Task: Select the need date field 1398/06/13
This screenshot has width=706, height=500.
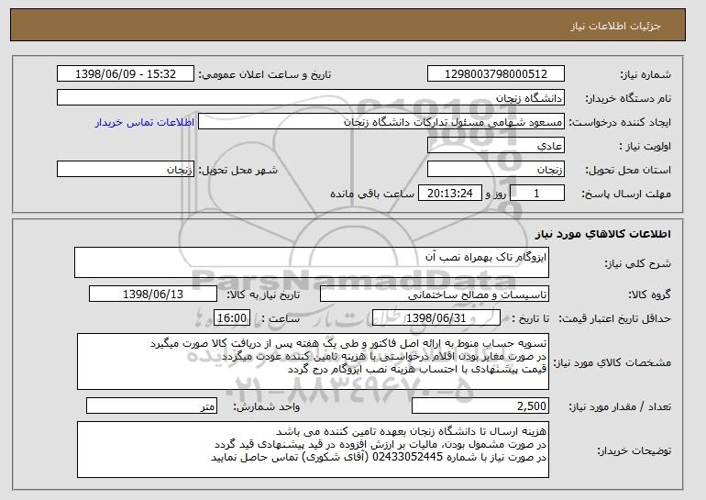Action: [153, 294]
